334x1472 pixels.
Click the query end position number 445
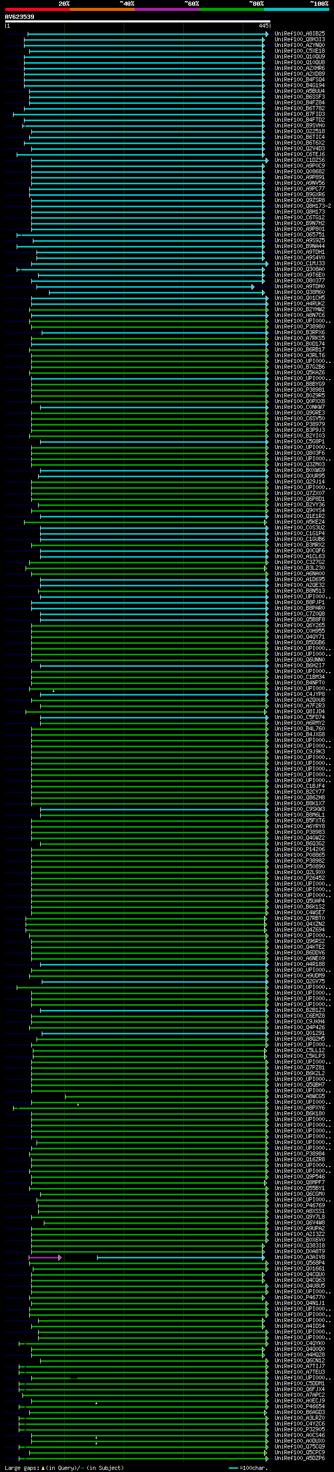coord(263,26)
